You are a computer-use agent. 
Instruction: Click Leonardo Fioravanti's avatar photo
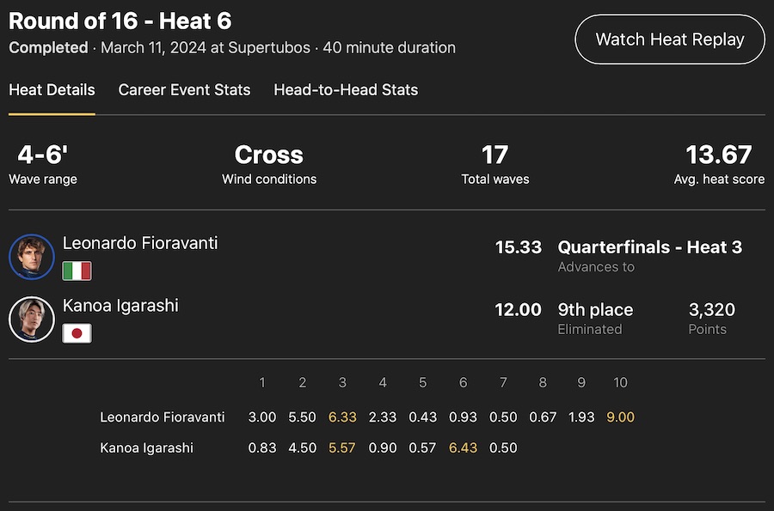tap(31, 257)
